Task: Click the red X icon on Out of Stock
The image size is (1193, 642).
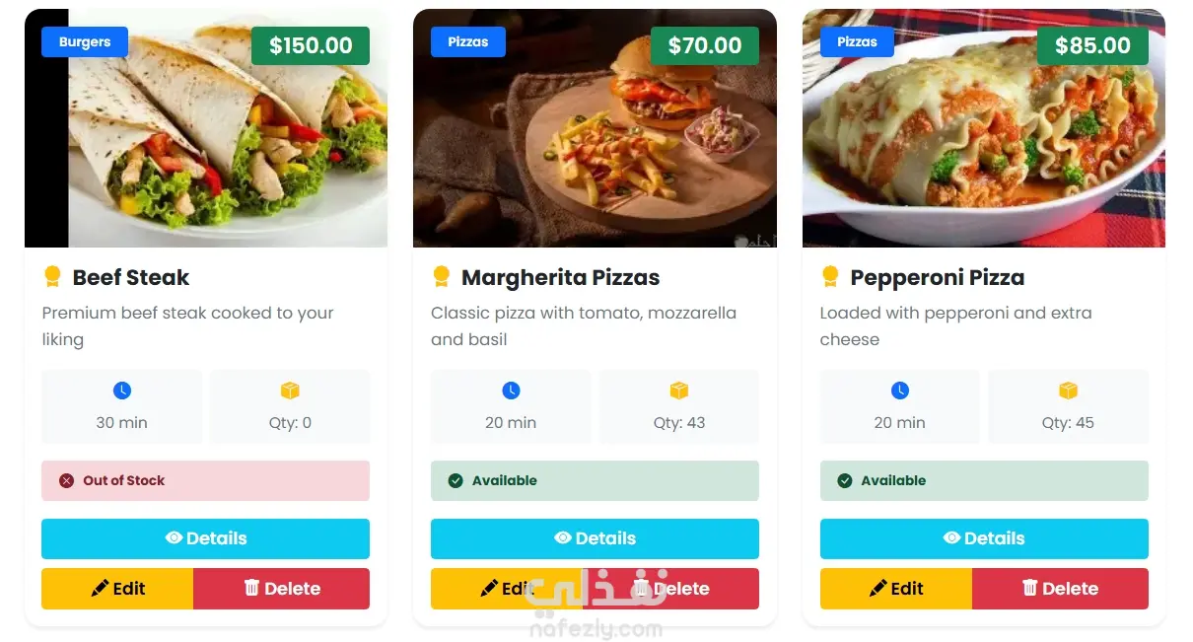Action: (66, 480)
